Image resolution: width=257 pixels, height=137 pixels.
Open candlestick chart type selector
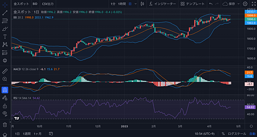click(142, 4)
